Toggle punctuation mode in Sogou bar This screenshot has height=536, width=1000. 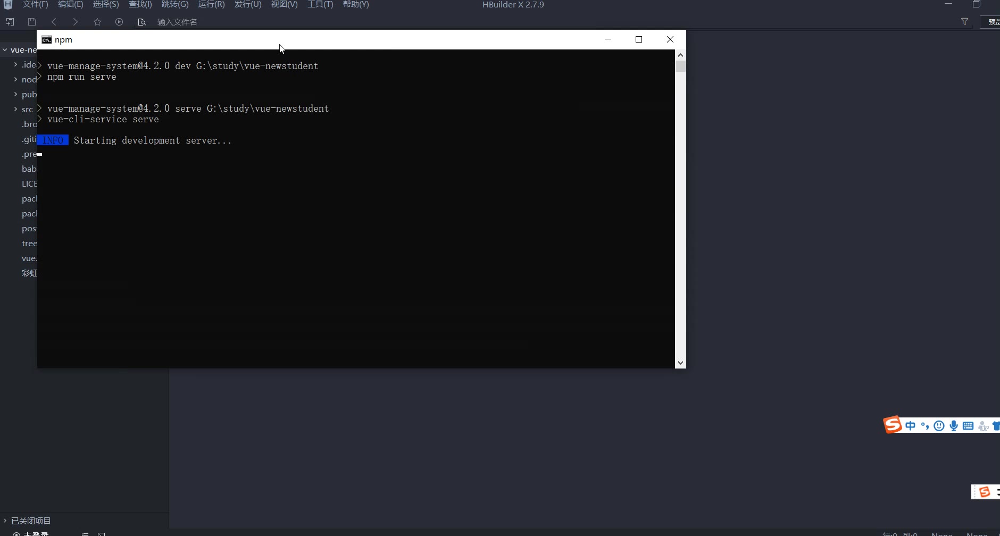click(925, 425)
